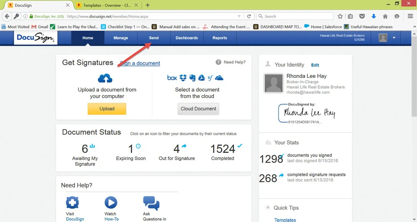Screen dimensions: 417x222
Task: Select the Evernote cloud icon
Action: (192, 78)
